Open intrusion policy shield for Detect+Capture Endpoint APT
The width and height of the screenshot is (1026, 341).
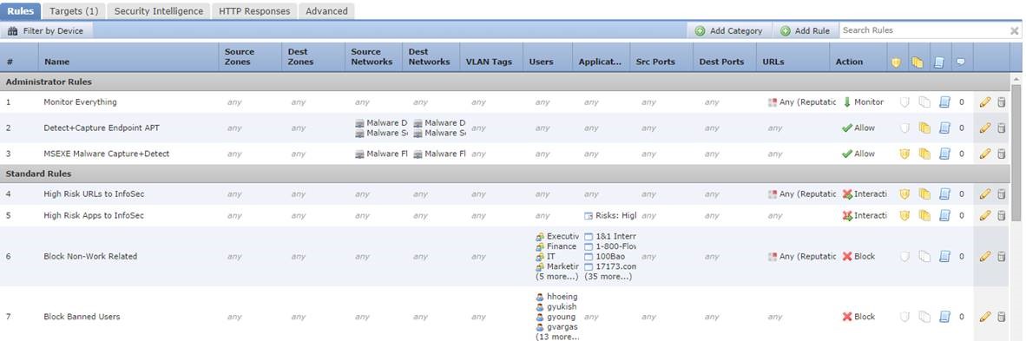(x=905, y=128)
